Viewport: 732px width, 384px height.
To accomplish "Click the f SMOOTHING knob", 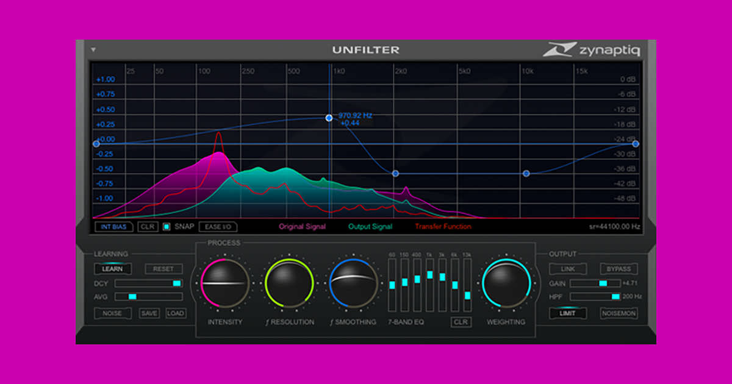I will pos(354,283).
